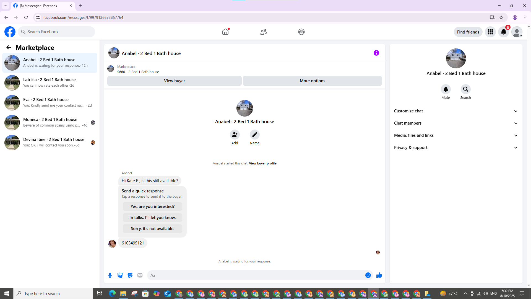Expand the Chat members section
This screenshot has width=531, height=299.
456,123
